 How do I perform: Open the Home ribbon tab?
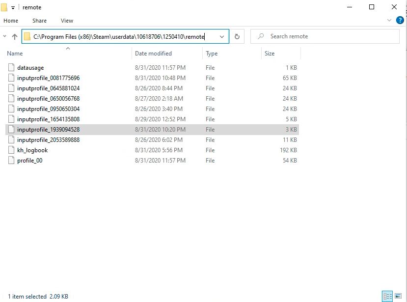click(11, 21)
